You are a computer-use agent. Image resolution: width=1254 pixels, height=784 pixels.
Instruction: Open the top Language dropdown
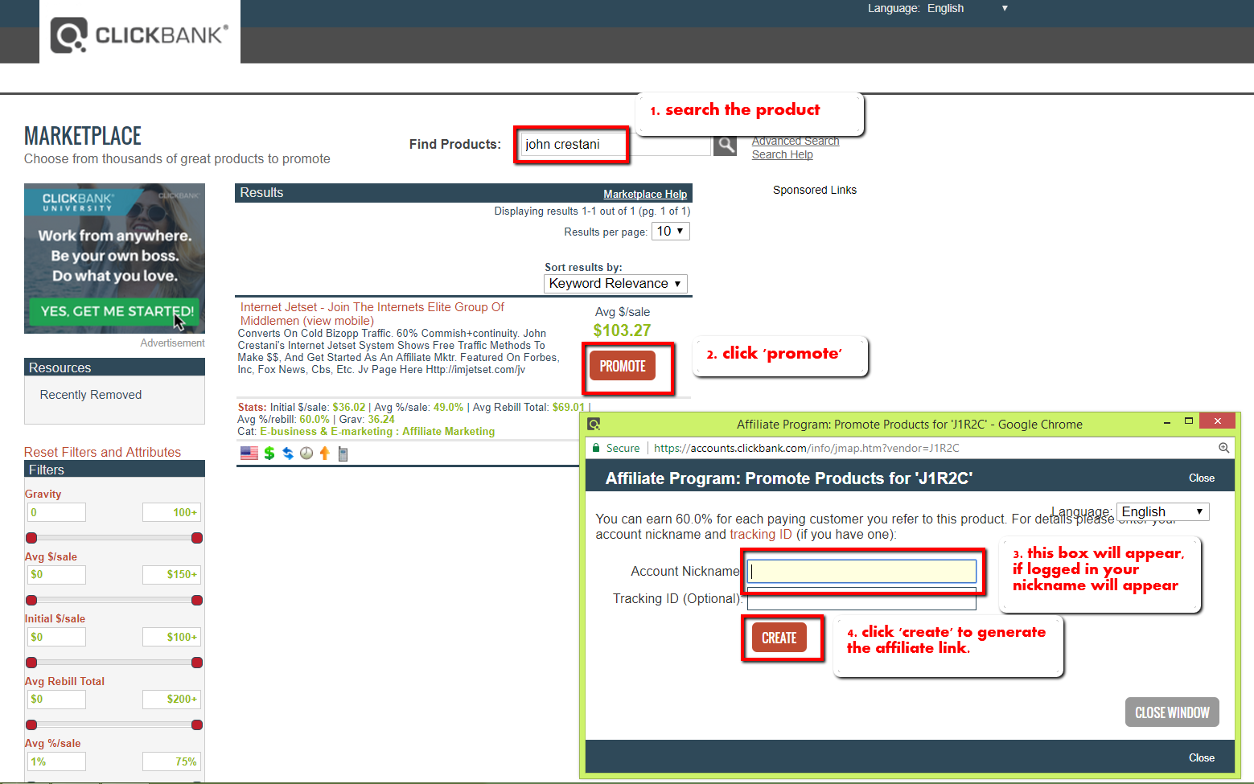[x=968, y=8]
